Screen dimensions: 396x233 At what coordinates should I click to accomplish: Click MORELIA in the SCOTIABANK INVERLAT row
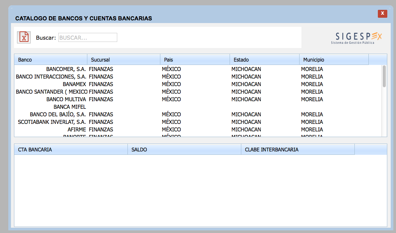click(312, 122)
